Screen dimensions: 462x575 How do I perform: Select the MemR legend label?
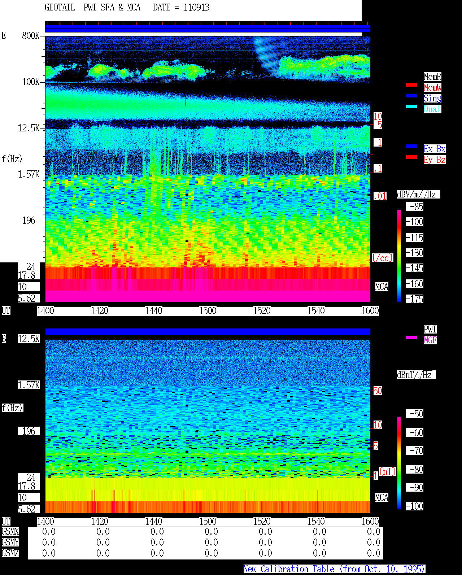pyautogui.click(x=432, y=77)
